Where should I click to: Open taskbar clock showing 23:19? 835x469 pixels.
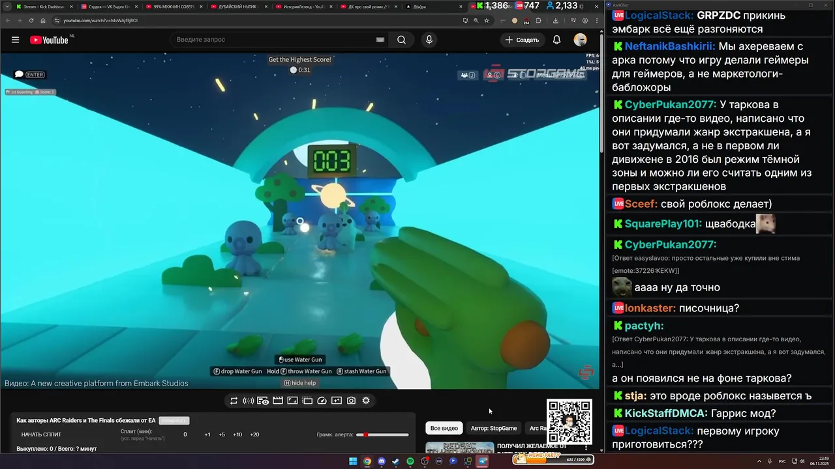[819, 461]
